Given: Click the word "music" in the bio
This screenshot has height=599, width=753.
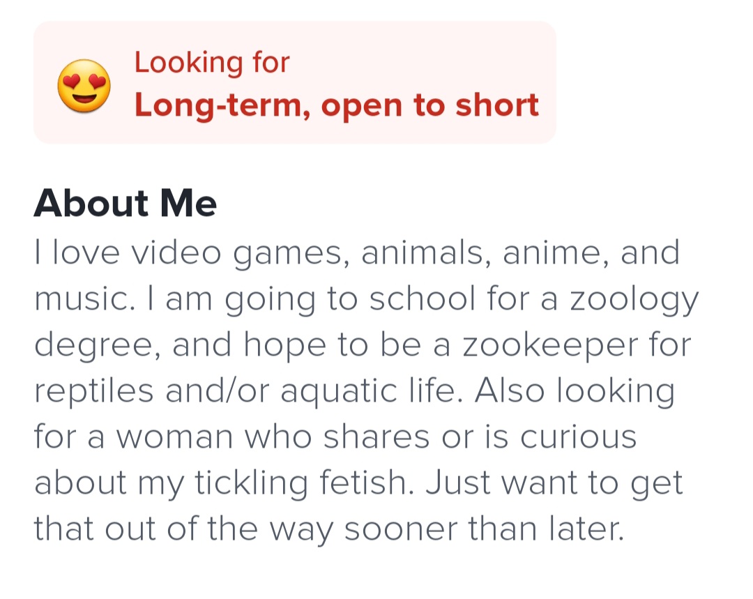Looking at the screenshot, I should pyautogui.click(x=79, y=300).
